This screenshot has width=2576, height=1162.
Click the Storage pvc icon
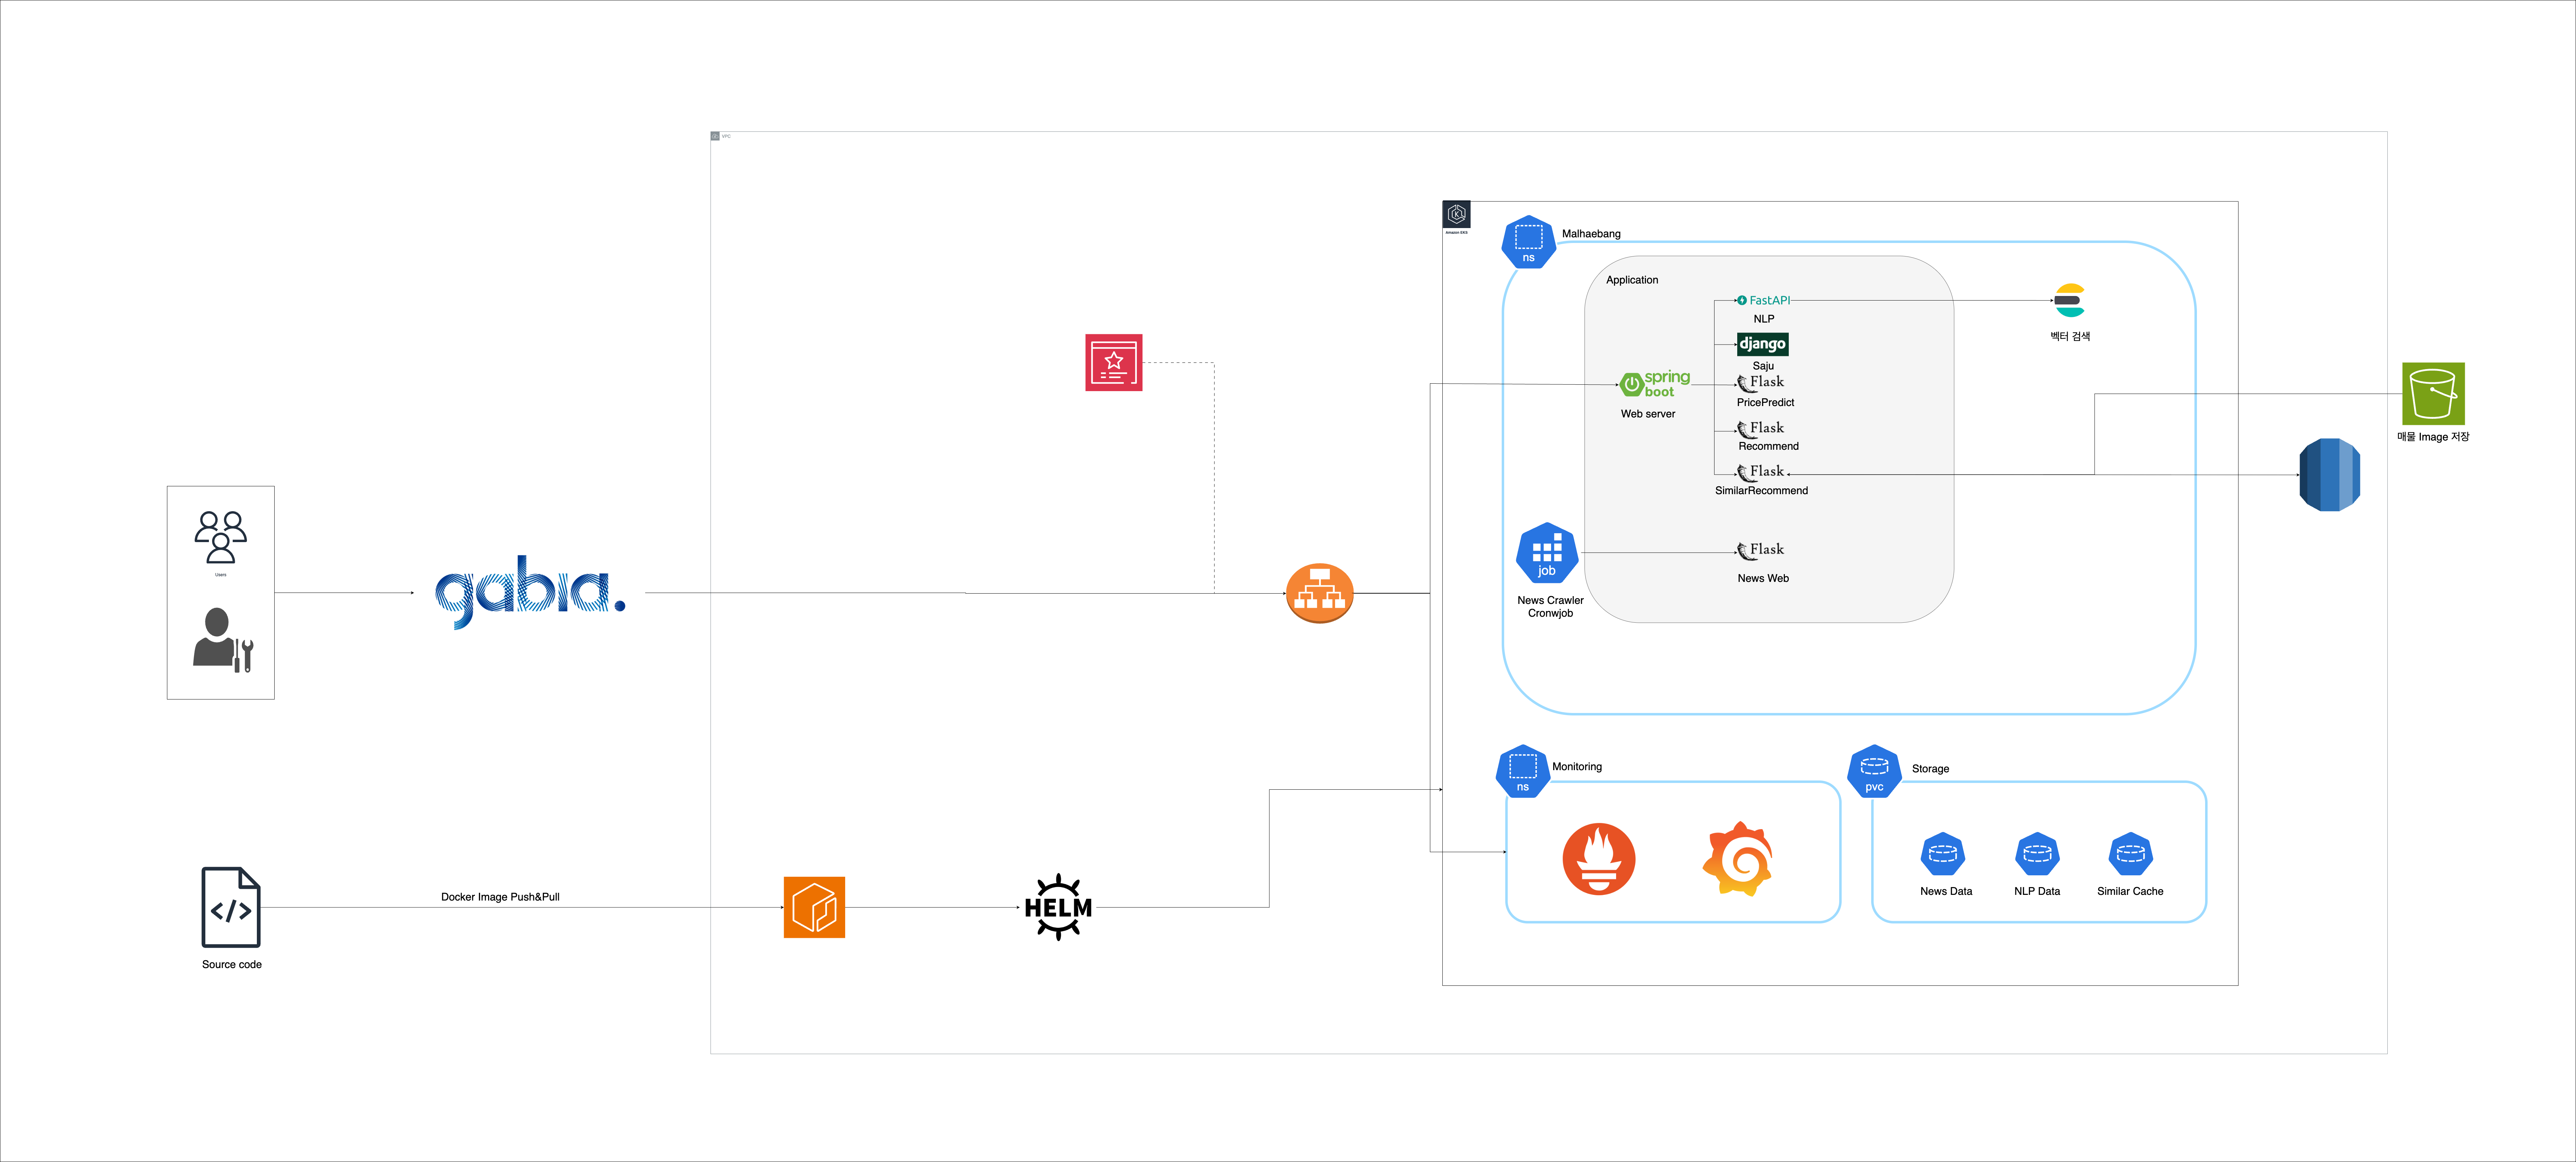(1874, 771)
